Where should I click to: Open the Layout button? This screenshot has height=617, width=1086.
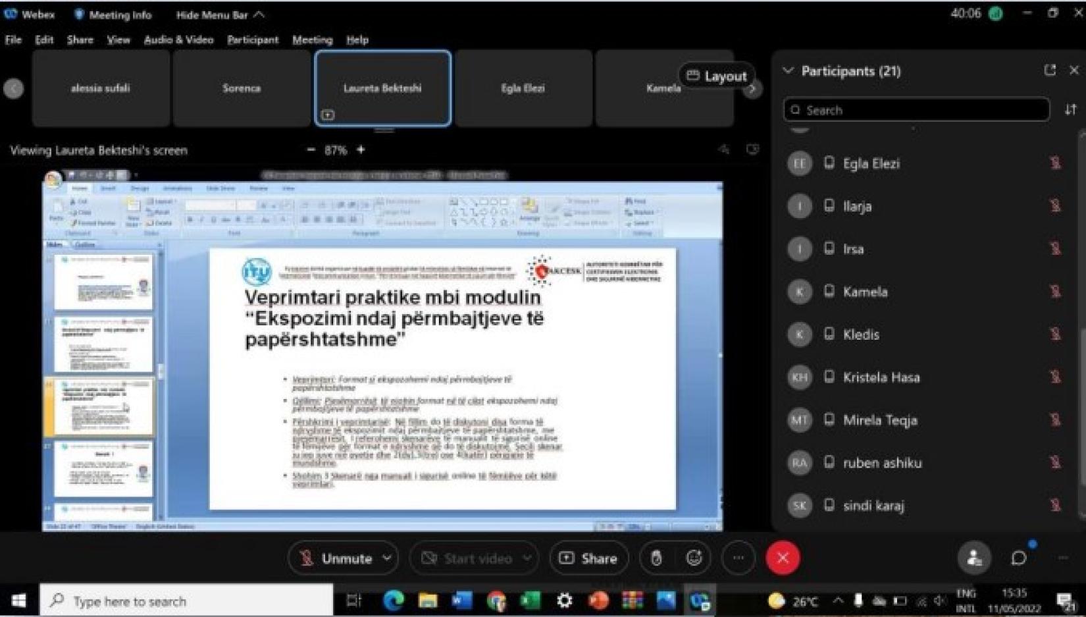tap(717, 76)
